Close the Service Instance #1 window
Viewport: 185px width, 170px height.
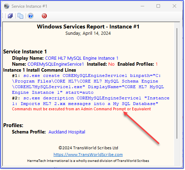(174, 6)
